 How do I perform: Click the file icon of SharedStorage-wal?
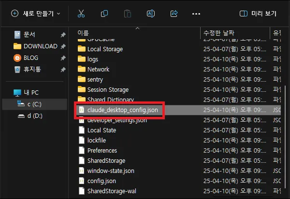(82, 191)
